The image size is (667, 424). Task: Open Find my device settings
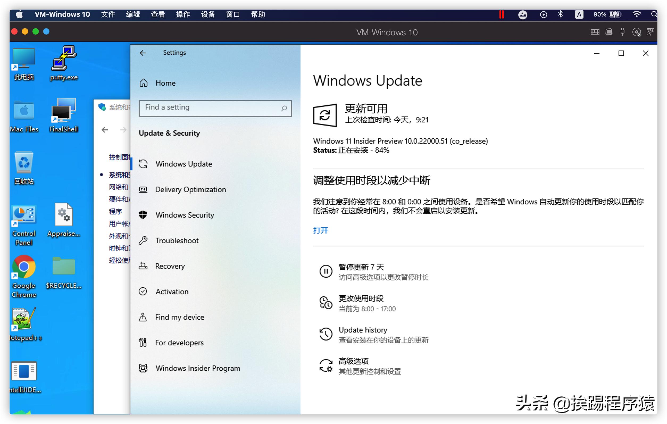(180, 317)
